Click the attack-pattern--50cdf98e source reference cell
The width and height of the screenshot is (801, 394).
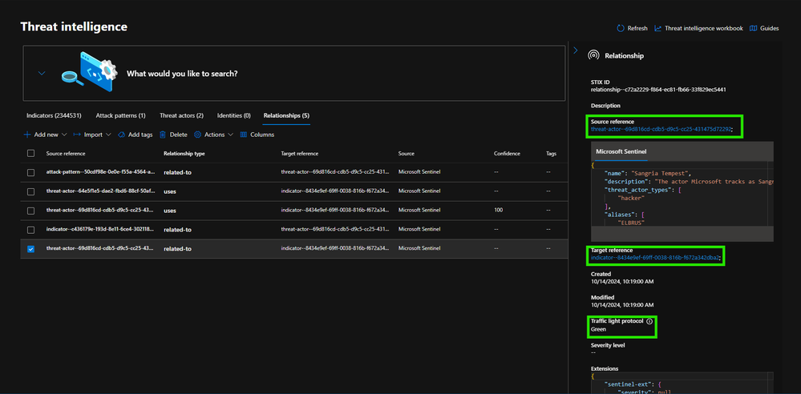point(100,172)
